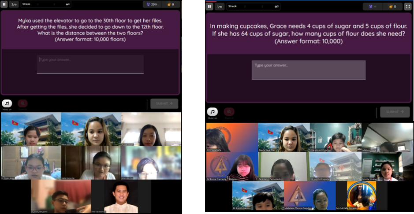
Task: Enter fullscreen in the cupcake quiz
Action: (407, 7)
